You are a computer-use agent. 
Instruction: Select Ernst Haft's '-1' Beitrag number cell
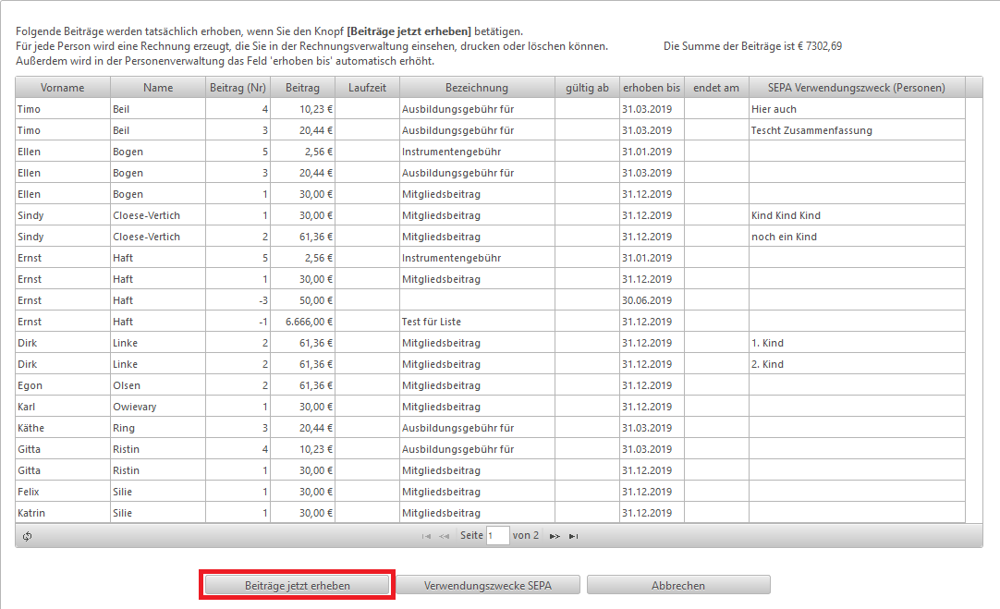pos(238,322)
